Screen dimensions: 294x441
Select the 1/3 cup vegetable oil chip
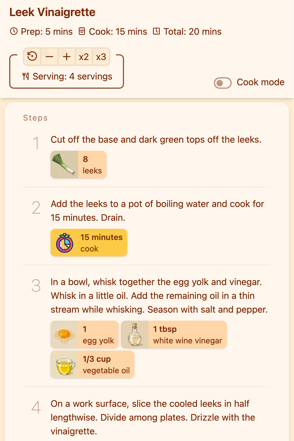pos(92,364)
